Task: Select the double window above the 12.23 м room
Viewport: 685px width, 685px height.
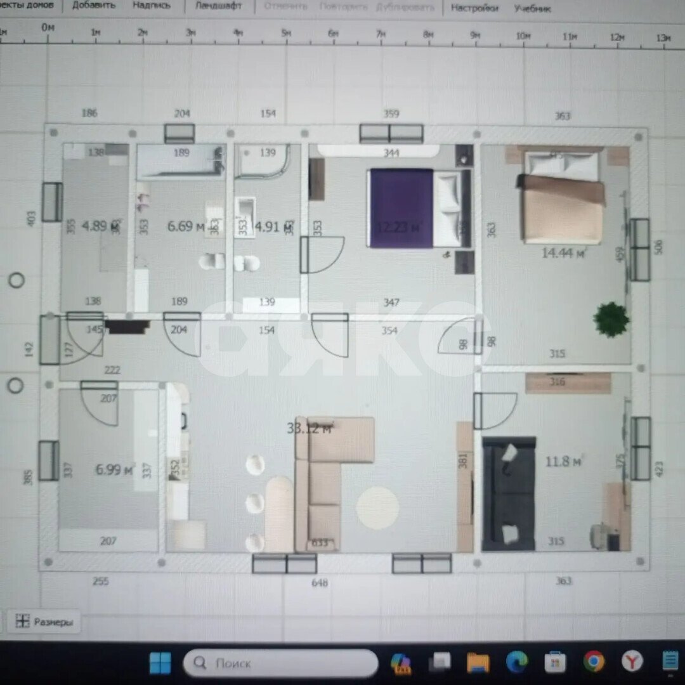Action: (x=391, y=133)
